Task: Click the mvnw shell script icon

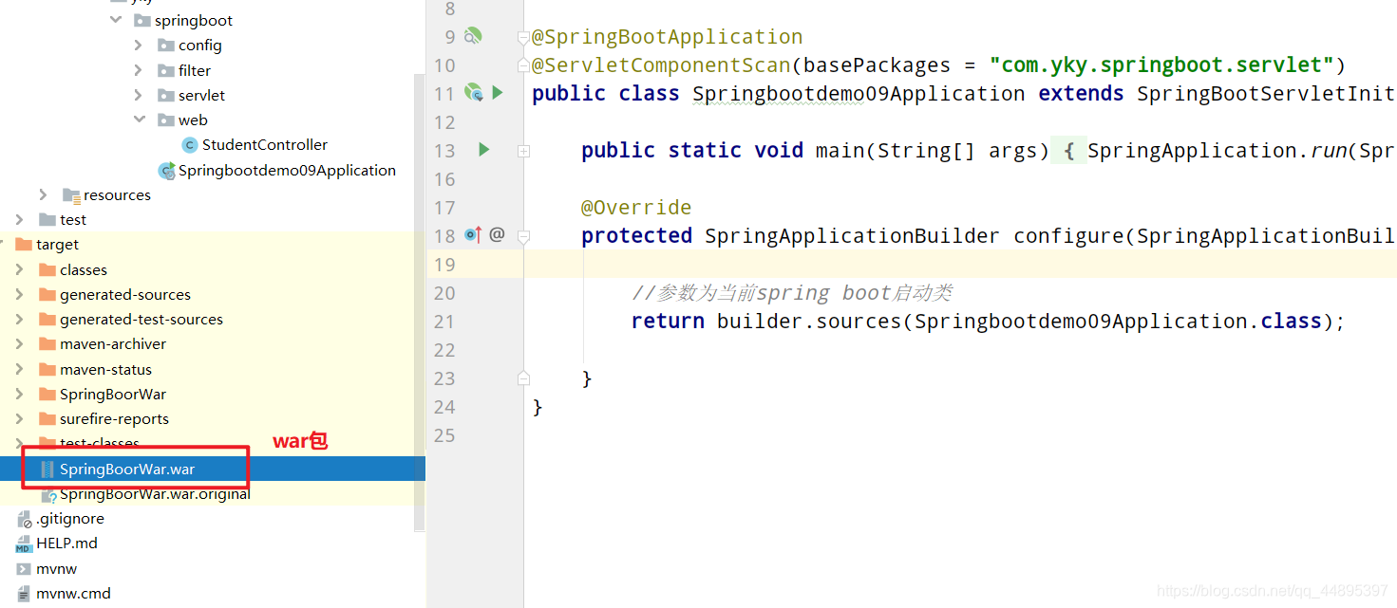Action: coord(24,568)
